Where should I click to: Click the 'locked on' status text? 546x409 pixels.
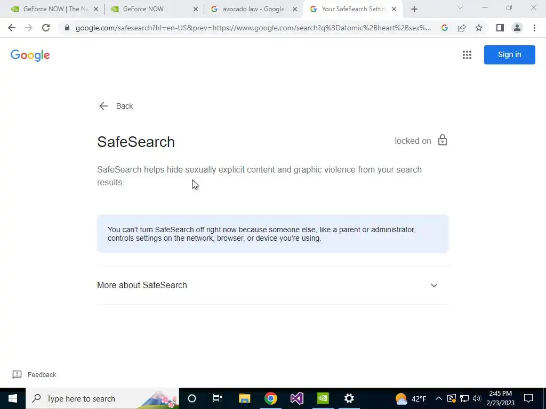tap(413, 141)
